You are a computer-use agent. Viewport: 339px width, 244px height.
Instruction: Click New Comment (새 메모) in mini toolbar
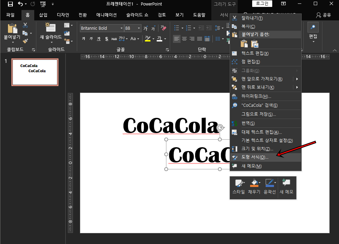(x=286, y=186)
